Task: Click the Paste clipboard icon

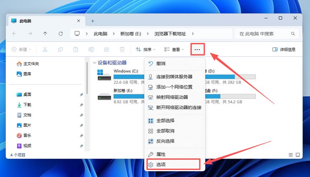Action: (x=76, y=49)
